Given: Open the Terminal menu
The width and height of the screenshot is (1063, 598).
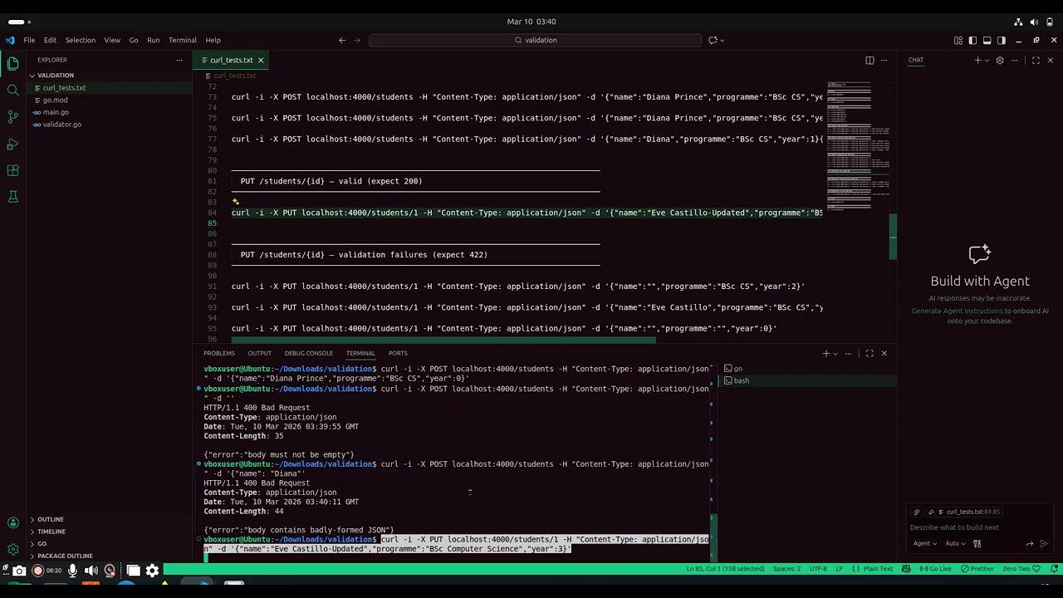Looking at the screenshot, I should [x=182, y=40].
